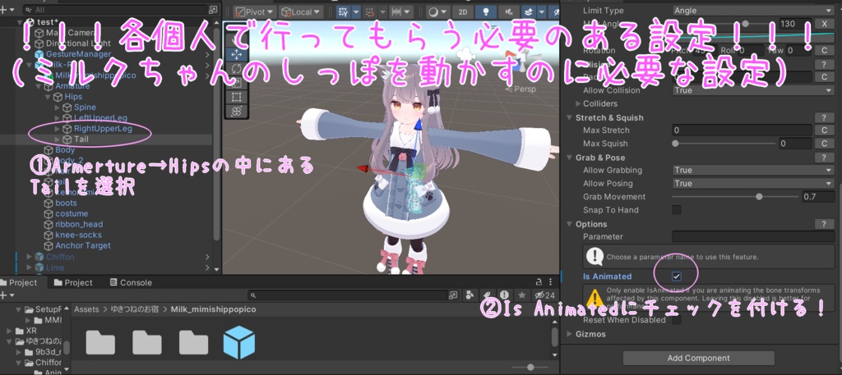The width and height of the screenshot is (842, 375).
Task: Open the Allow Grabbing dropdown
Action: 753,171
